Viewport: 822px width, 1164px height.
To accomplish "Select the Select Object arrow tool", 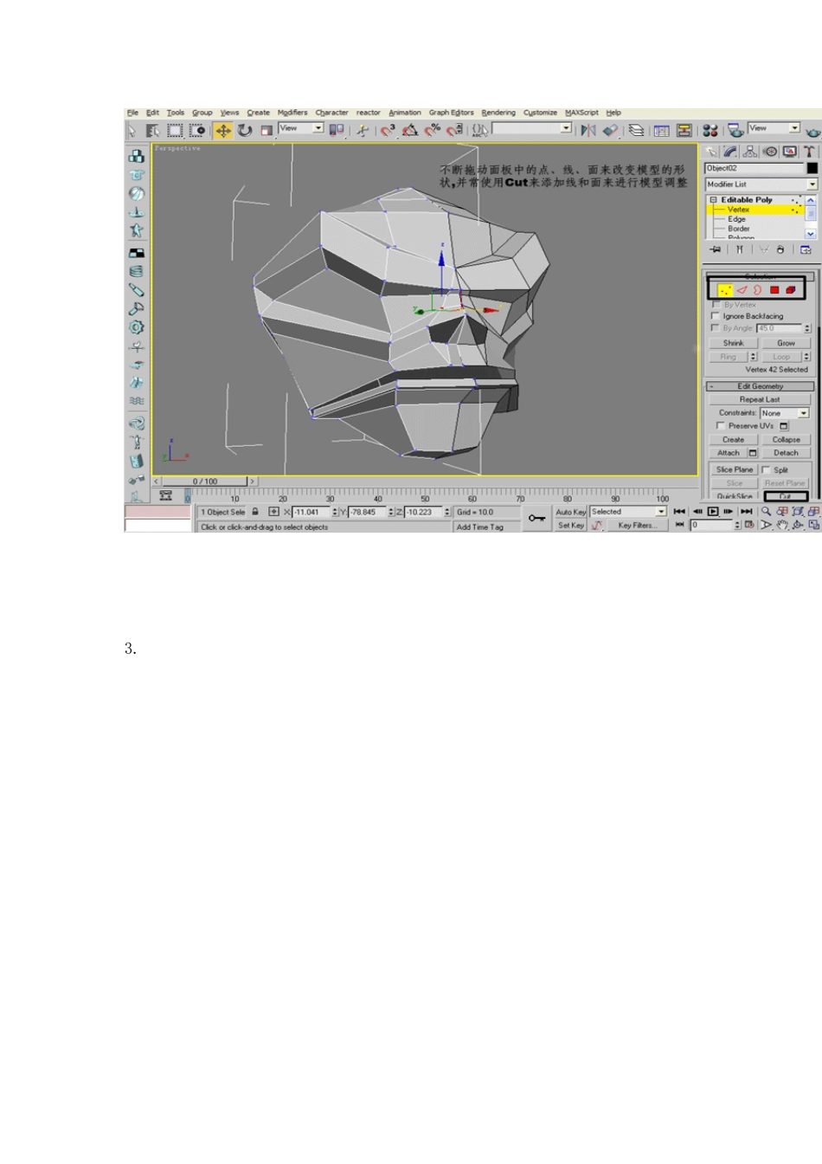I will [132, 130].
